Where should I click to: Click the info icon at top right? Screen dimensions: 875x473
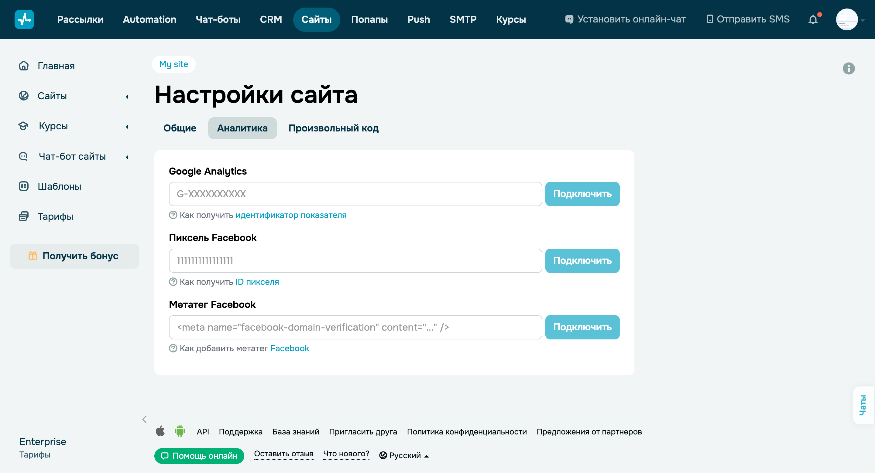tap(849, 69)
